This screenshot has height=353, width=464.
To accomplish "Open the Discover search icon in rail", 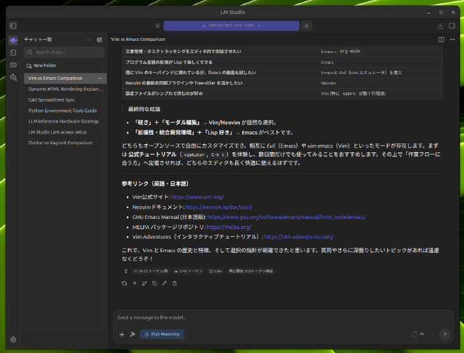I will [x=13, y=77].
